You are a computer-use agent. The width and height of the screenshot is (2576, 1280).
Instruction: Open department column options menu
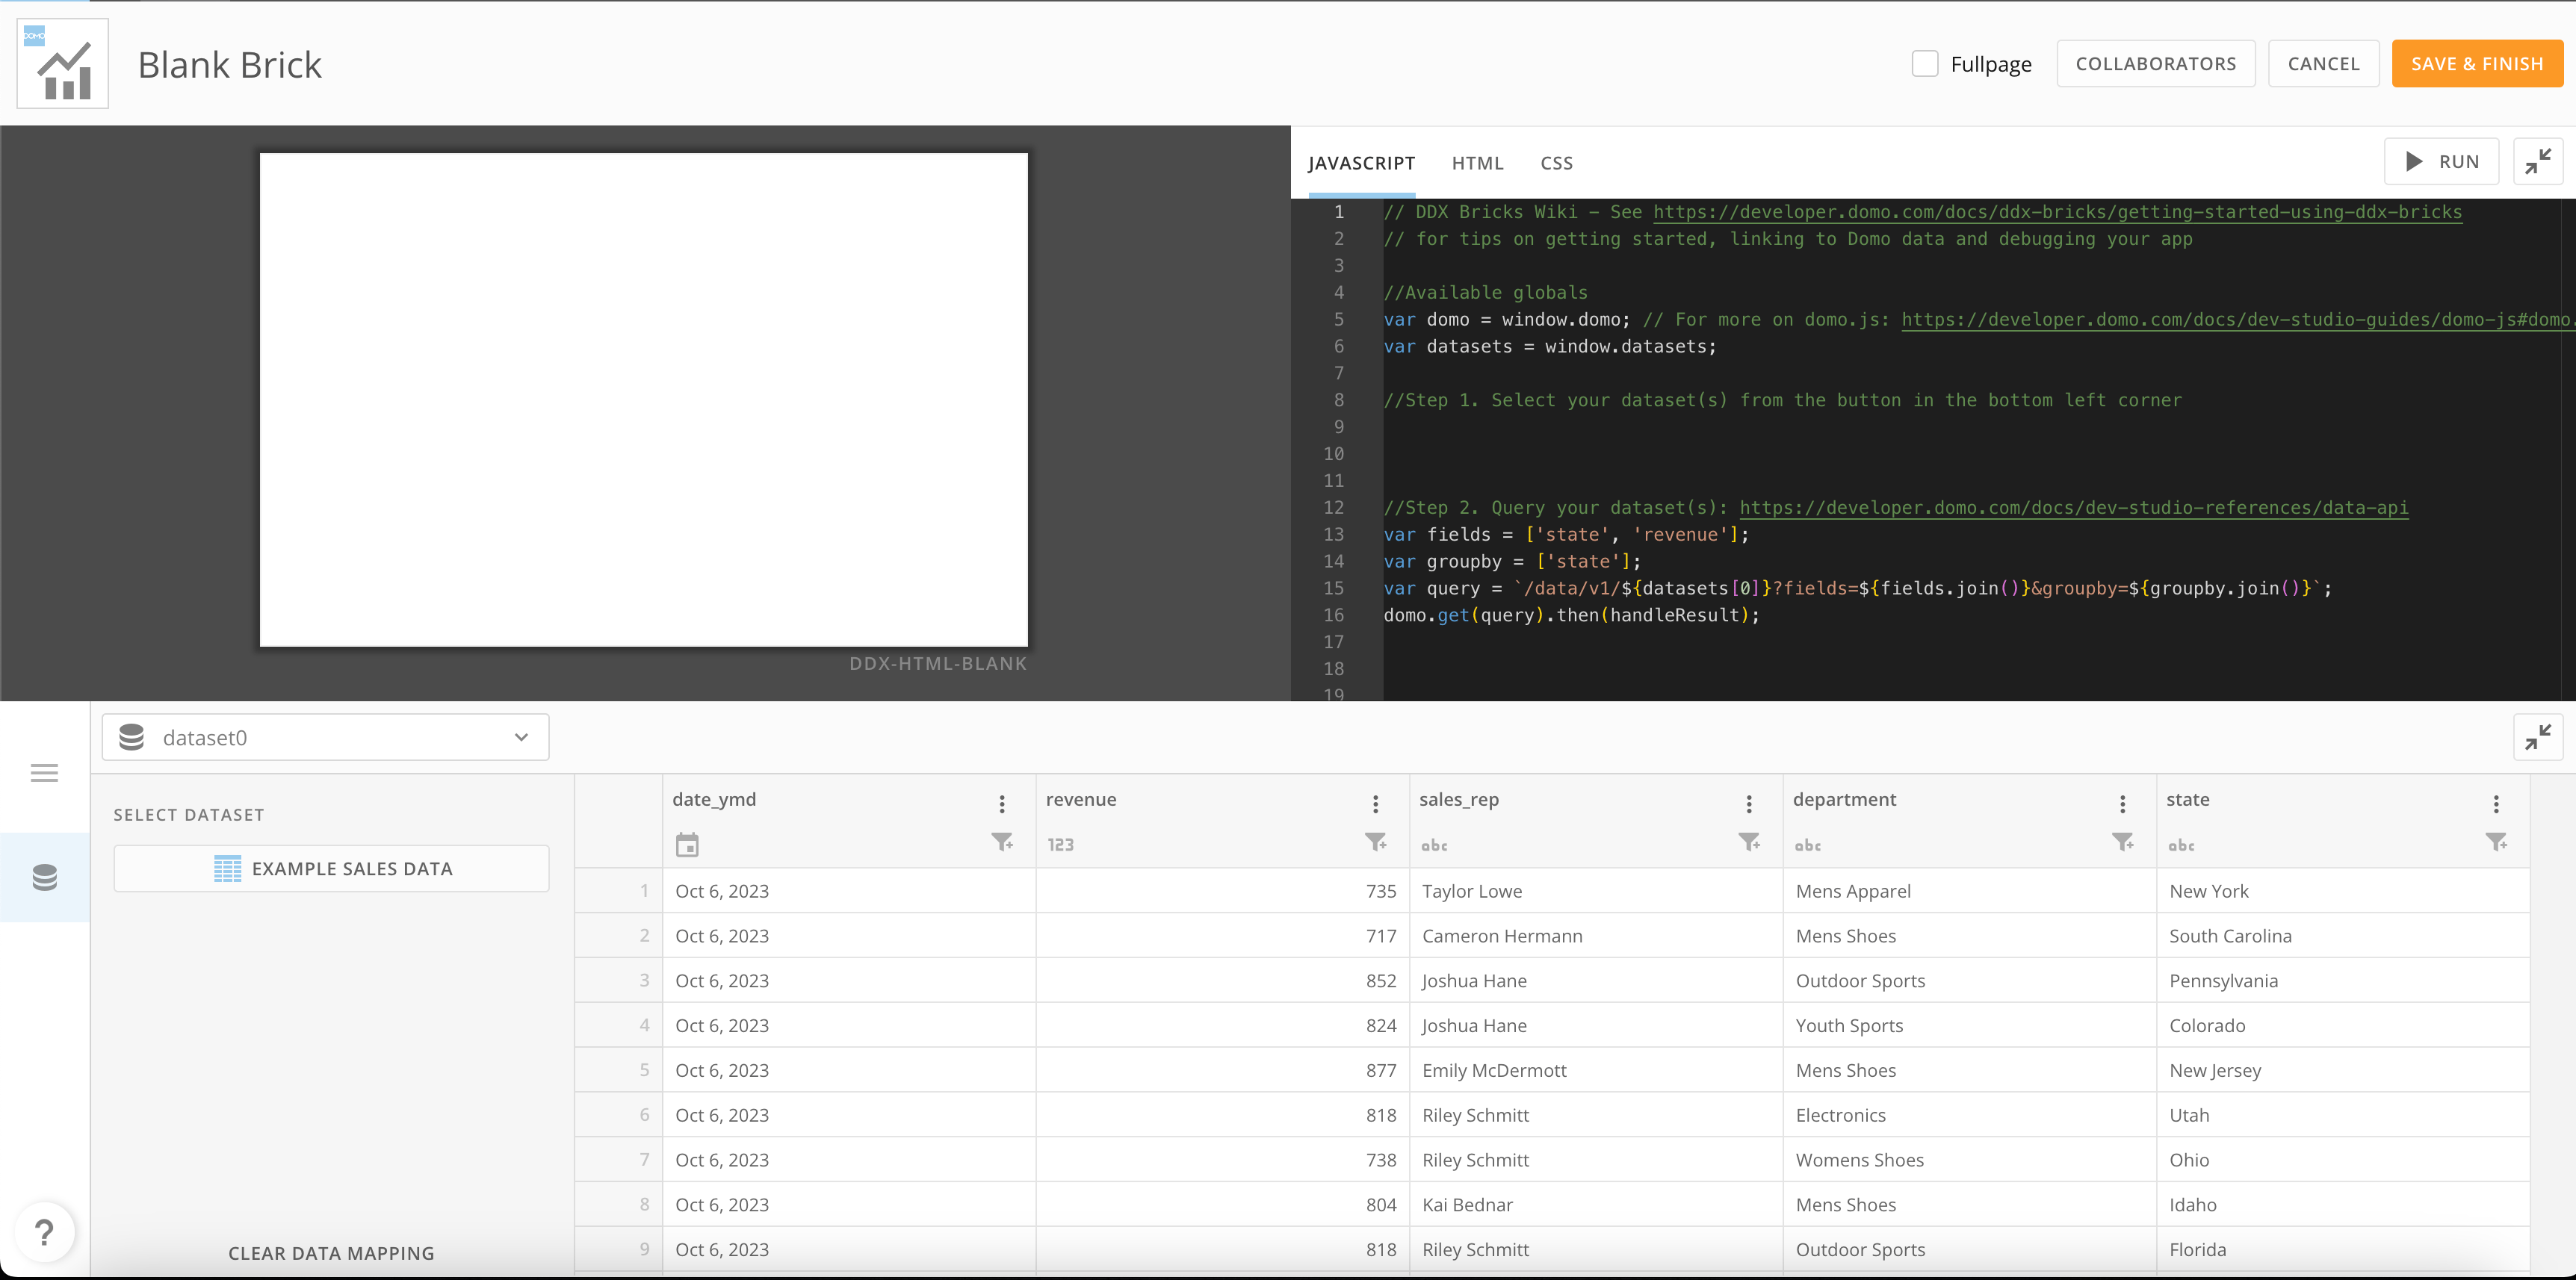tap(2123, 804)
